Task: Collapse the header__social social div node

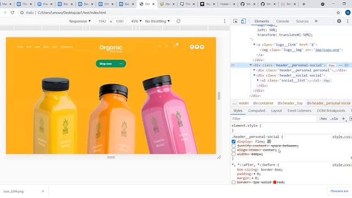Action: point(254,75)
